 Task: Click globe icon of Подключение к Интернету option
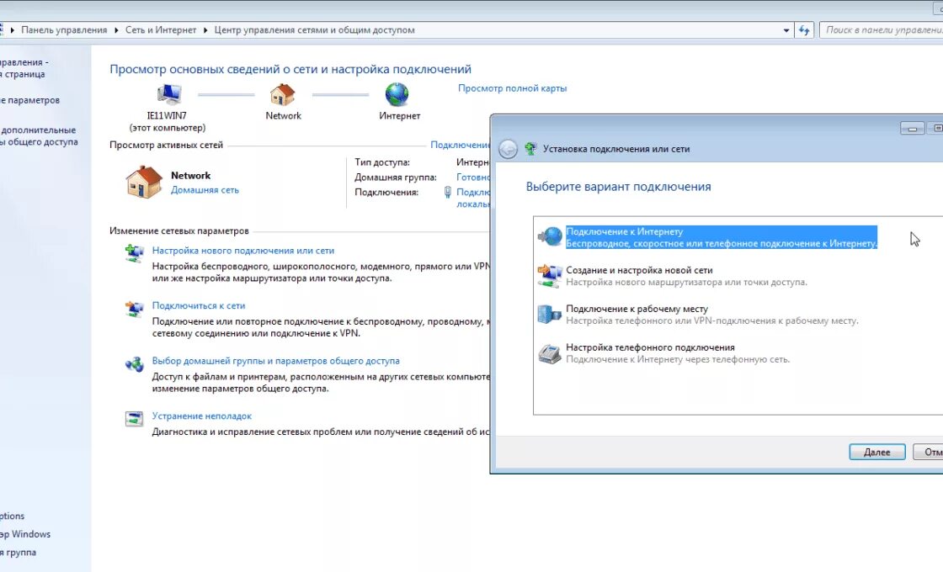click(550, 236)
